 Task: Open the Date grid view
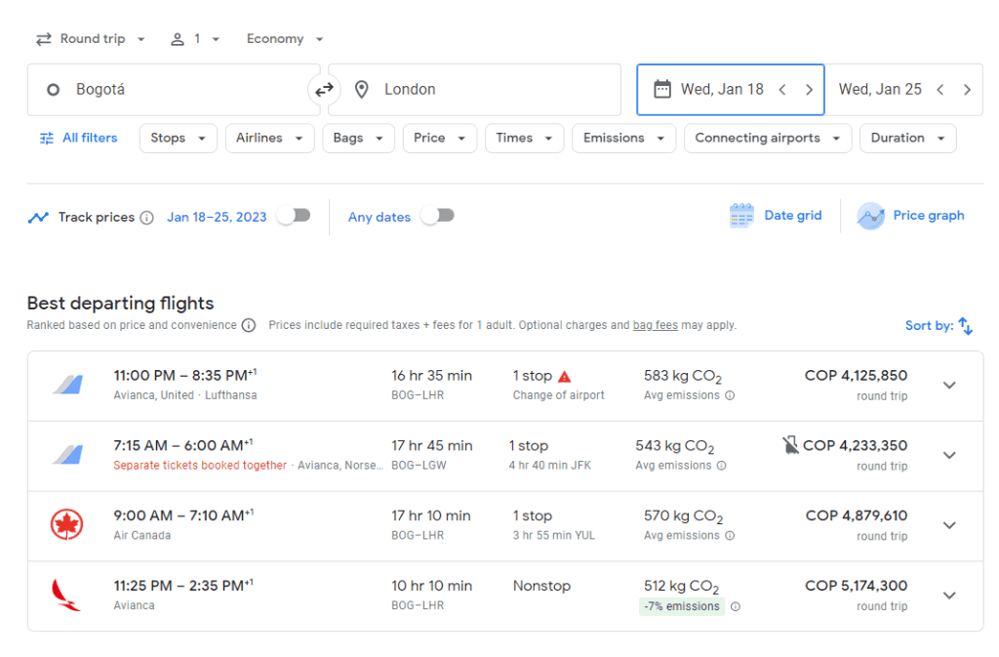pos(776,216)
